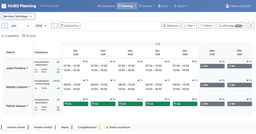Image resolution: width=256 pixels, height=134 pixels.
Task: Expand Patrick Vasseur employee menu
Action: (17, 106)
